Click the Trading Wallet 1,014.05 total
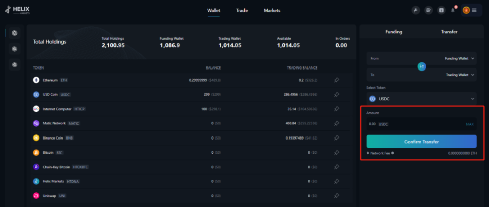This screenshot has width=489, height=207. (x=230, y=46)
